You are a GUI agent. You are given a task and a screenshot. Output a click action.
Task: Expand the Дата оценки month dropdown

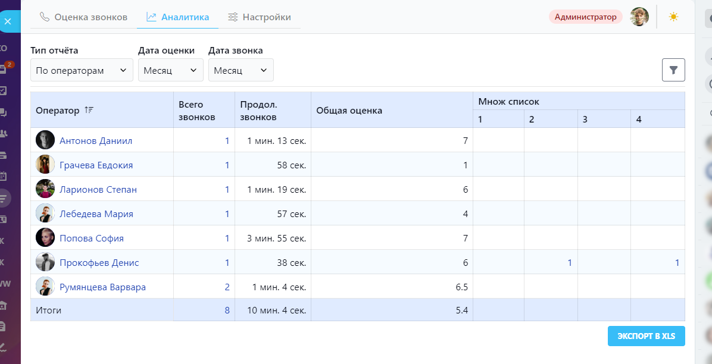pyautogui.click(x=170, y=70)
